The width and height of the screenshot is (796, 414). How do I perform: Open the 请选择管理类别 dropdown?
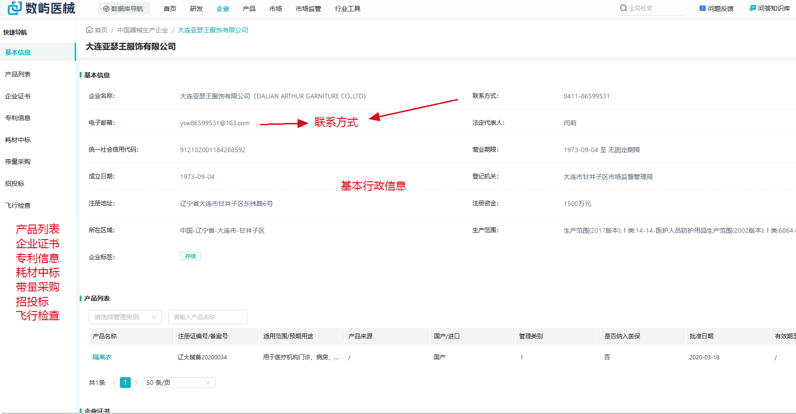125,317
